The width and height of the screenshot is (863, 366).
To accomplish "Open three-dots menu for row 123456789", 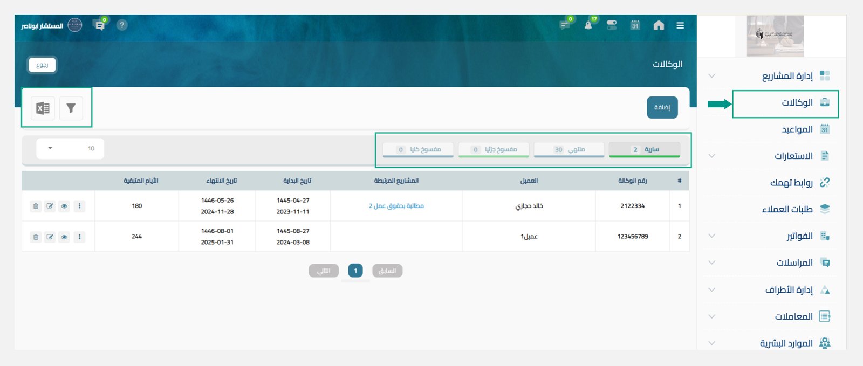I will point(79,237).
